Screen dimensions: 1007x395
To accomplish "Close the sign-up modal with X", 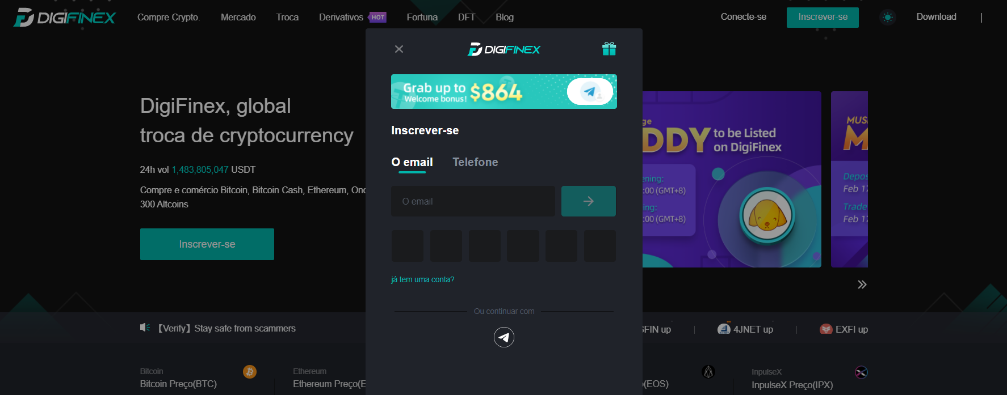I will point(399,49).
